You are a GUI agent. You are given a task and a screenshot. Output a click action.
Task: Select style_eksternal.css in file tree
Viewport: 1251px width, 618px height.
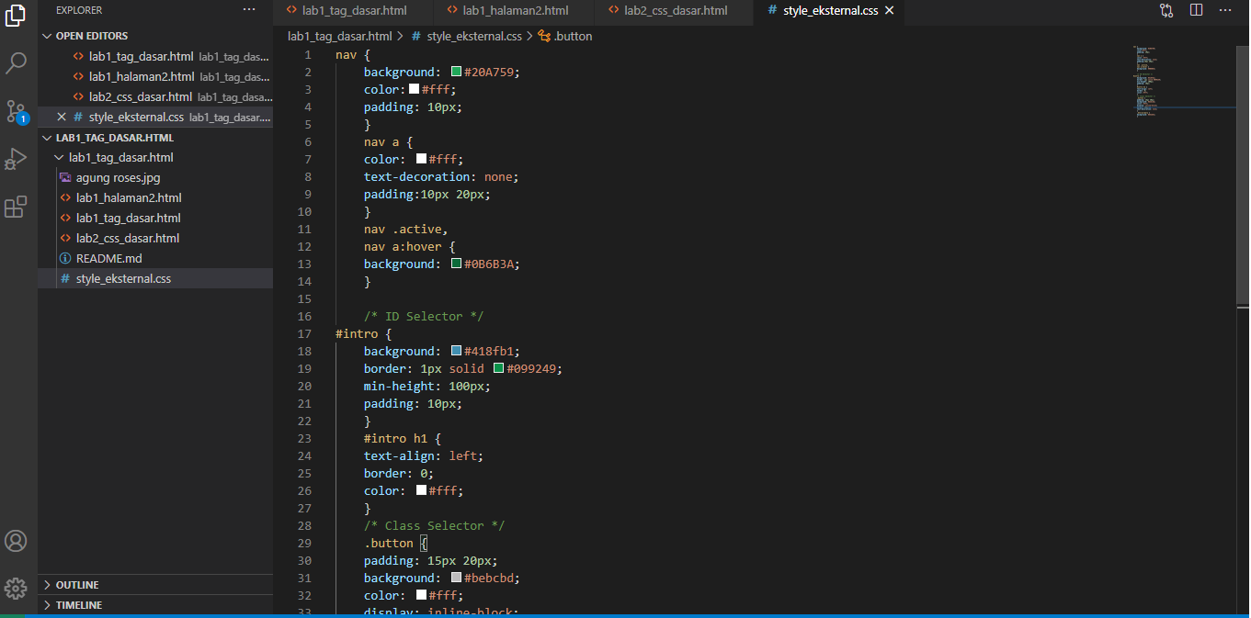pos(155,278)
